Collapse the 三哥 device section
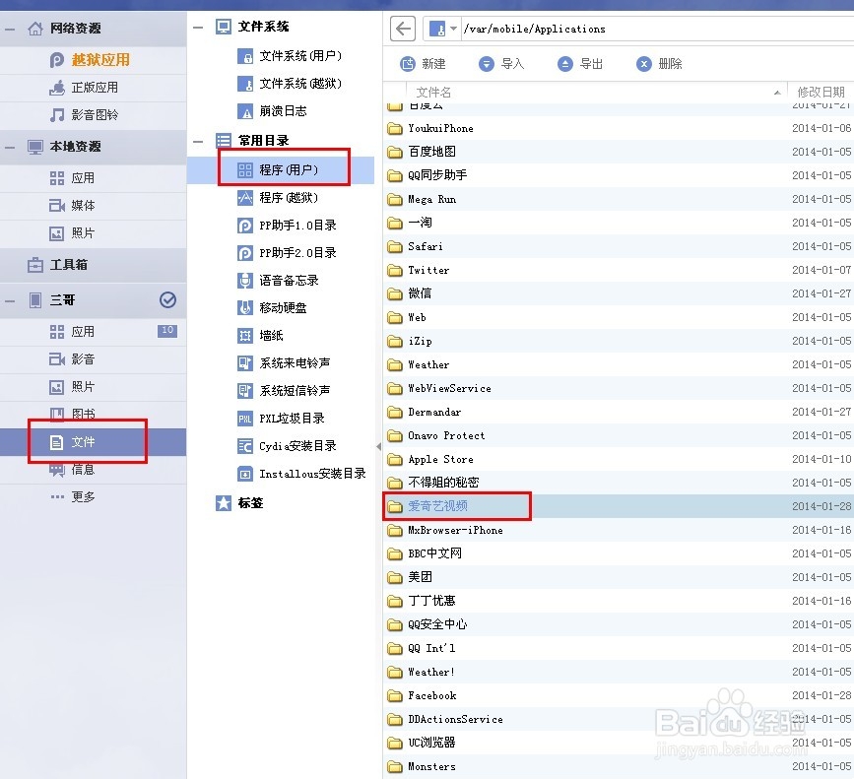The width and height of the screenshot is (854, 779). tap(11, 300)
